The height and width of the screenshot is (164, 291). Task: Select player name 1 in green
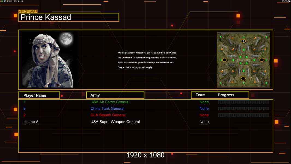[x=24, y=102]
